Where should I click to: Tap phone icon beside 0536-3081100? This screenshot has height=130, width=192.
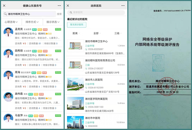[x=86, y=107]
